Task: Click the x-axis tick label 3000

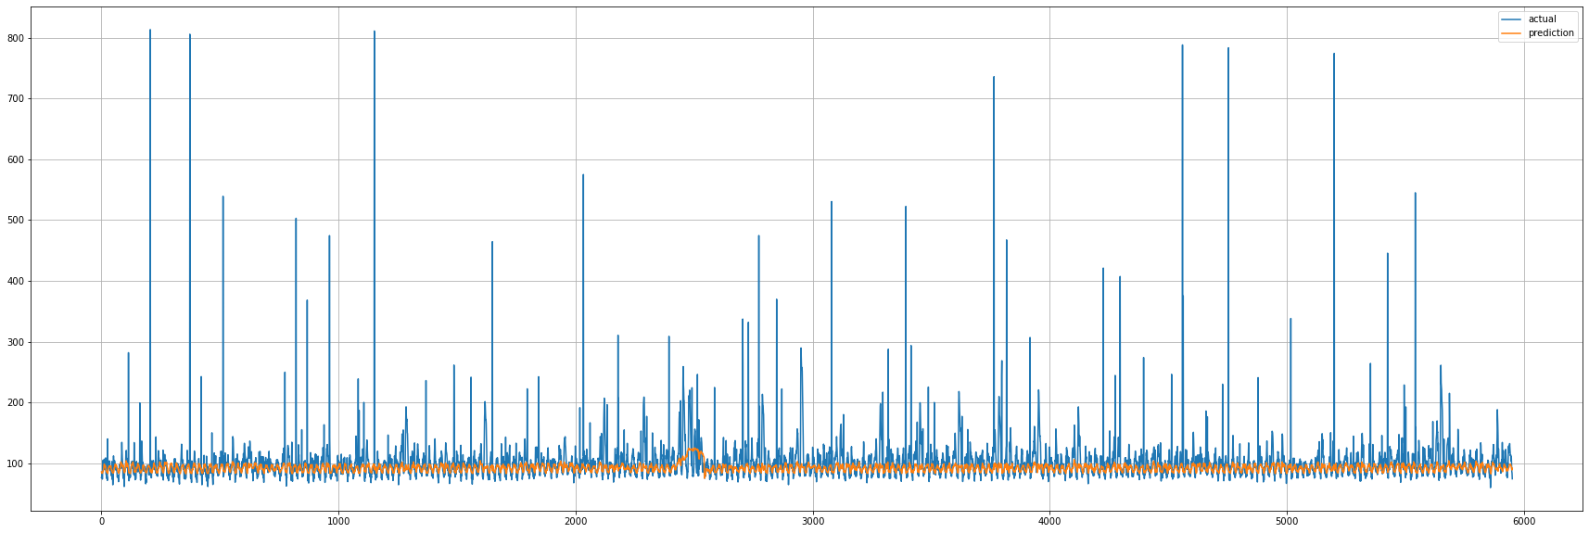Action: (x=813, y=522)
